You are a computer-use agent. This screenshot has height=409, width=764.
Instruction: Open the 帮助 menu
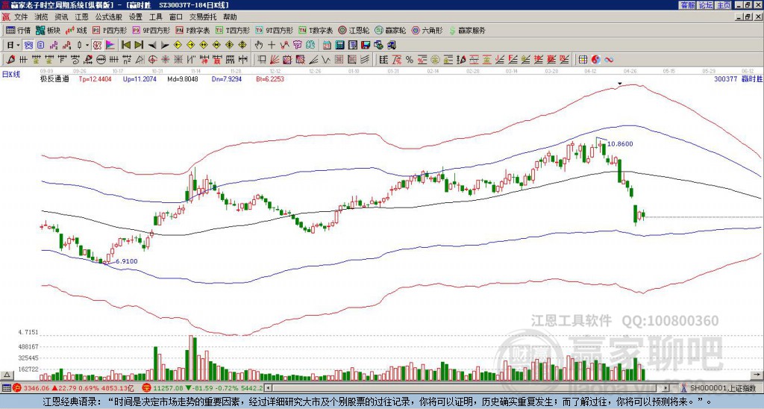(230, 17)
